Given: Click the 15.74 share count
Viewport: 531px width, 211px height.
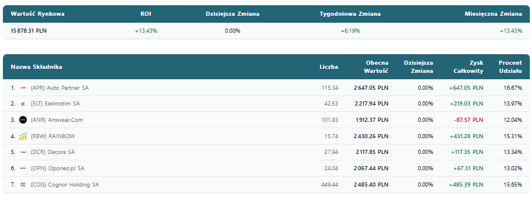Looking at the screenshot, I should 332,136.
